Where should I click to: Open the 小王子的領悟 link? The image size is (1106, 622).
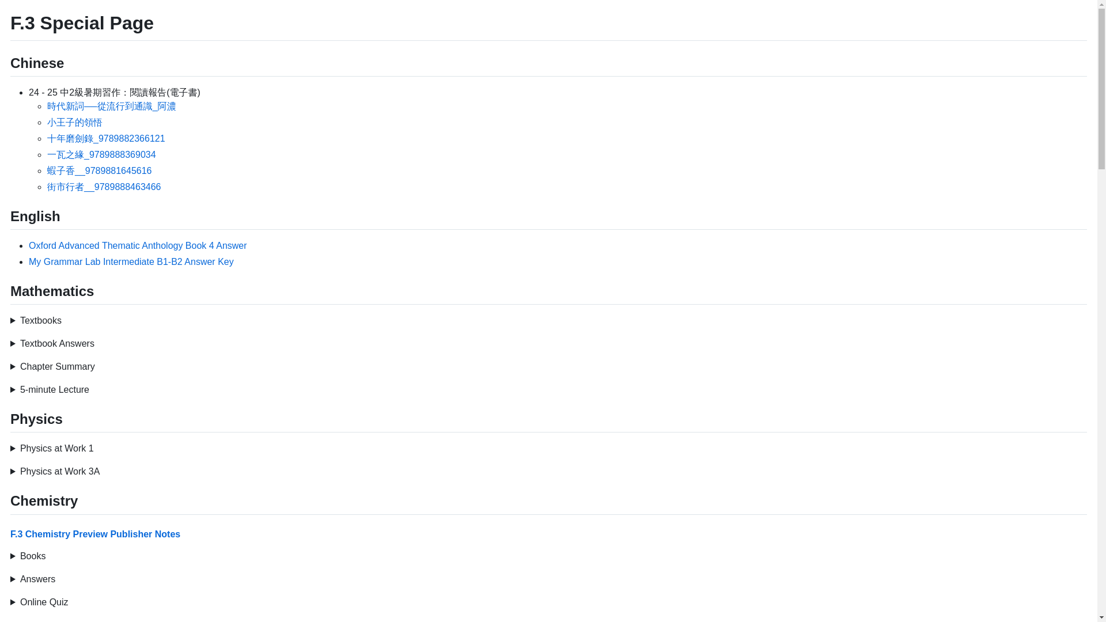[75, 123]
